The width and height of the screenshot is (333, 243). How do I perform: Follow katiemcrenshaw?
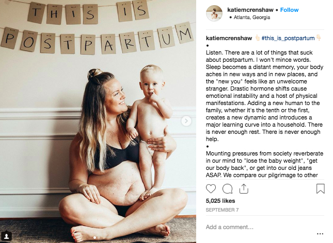tap(289, 10)
